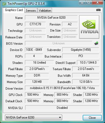This screenshot has height=123, width=105.
Task: Click the Memory Size value 128 MB
Action: (37, 82)
